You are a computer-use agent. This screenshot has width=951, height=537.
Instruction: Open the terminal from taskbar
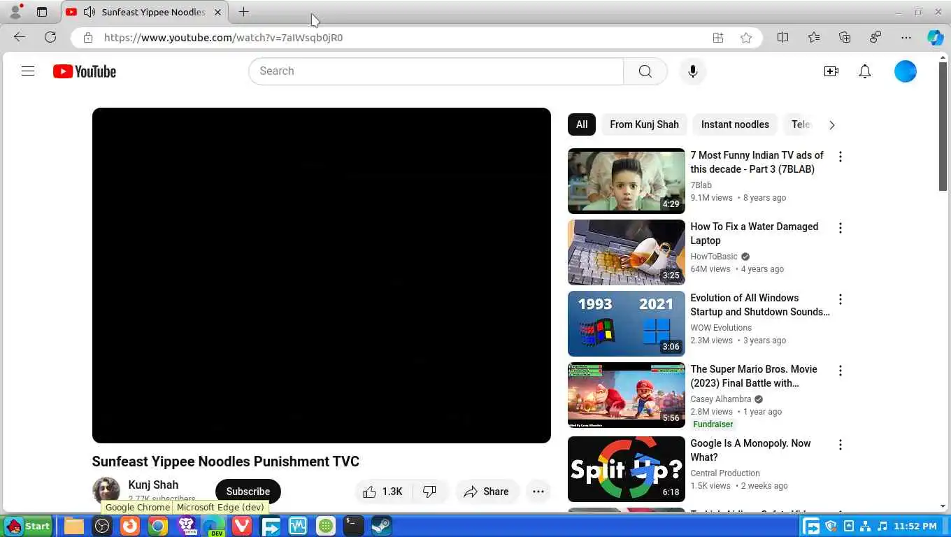point(353,526)
